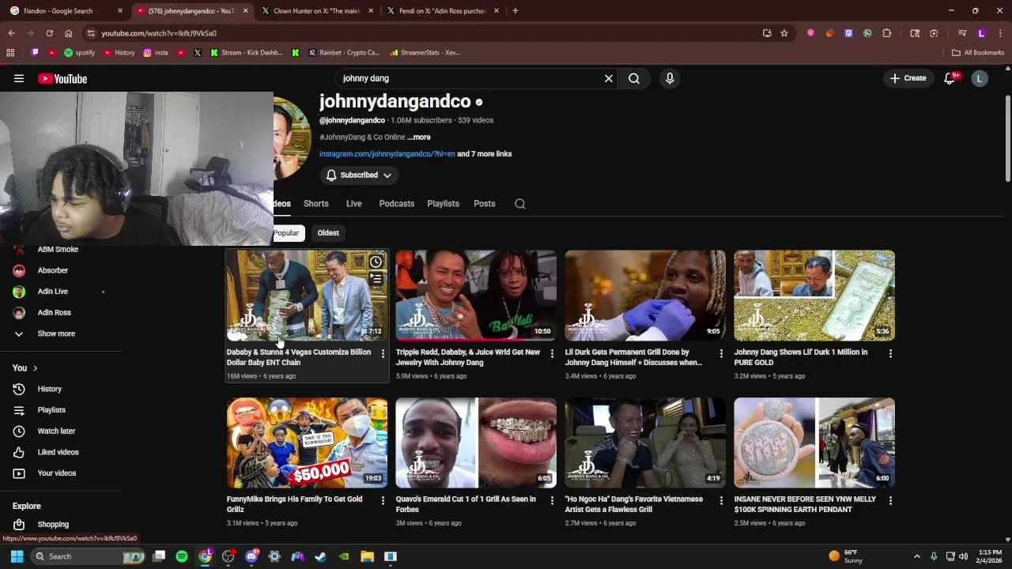Image resolution: width=1012 pixels, height=569 pixels.
Task: Open the Chrome media control icon
Action: (x=962, y=33)
